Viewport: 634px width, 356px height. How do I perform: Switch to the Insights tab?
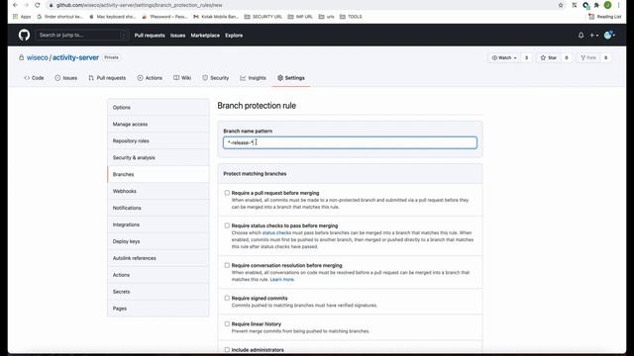point(254,78)
